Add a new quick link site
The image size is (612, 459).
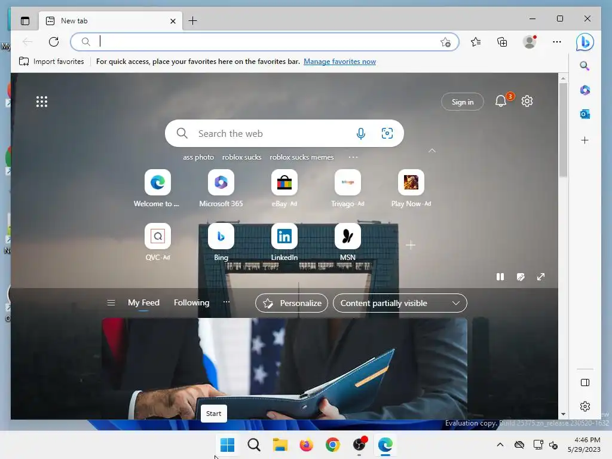[x=411, y=245]
